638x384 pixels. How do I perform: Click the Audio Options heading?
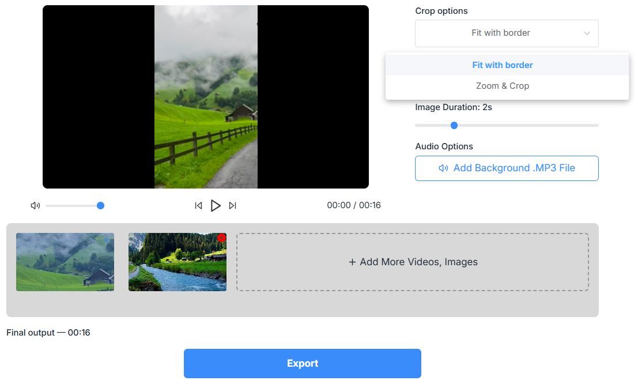[444, 146]
